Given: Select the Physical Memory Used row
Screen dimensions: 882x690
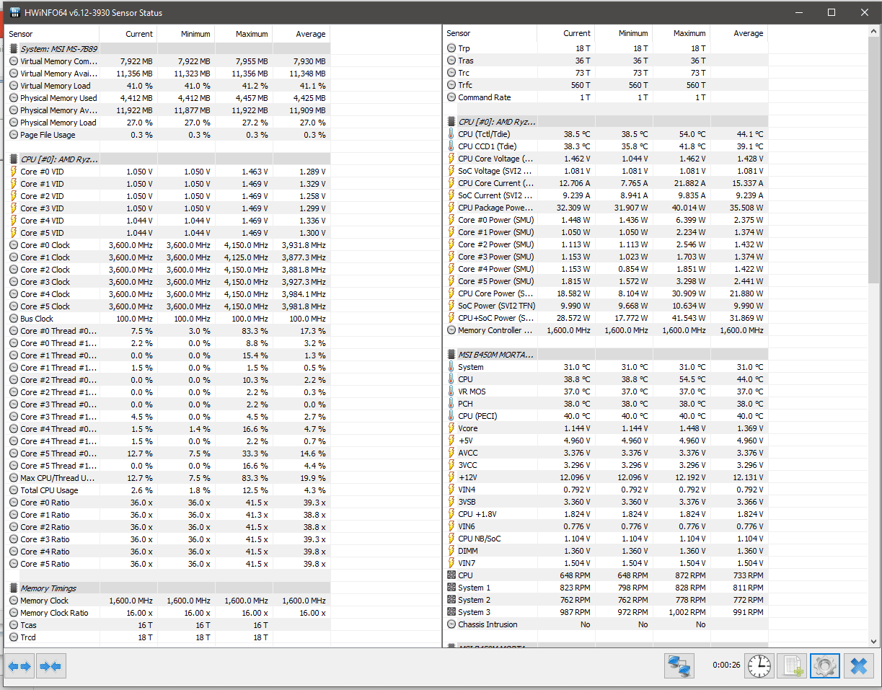Looking at the screenshot, I should click(x=169, y=98).
